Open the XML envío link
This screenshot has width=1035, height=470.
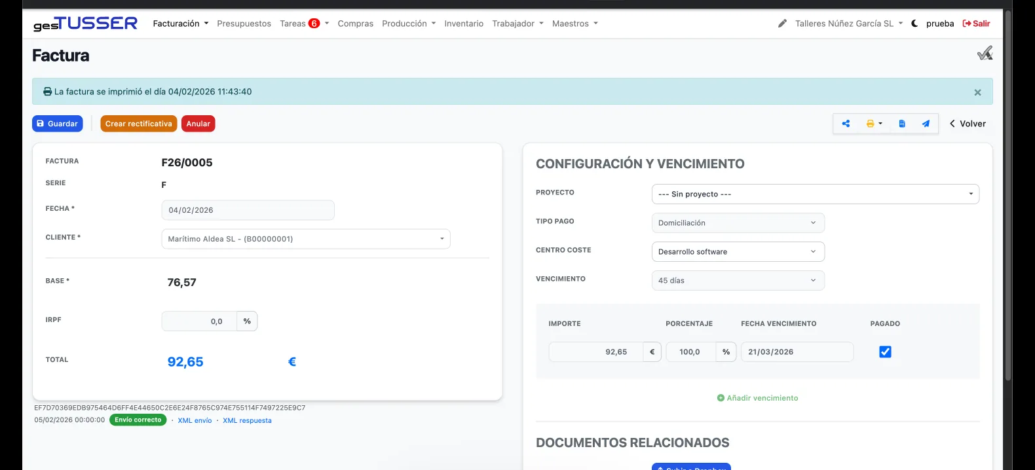(x=195, y=421)
